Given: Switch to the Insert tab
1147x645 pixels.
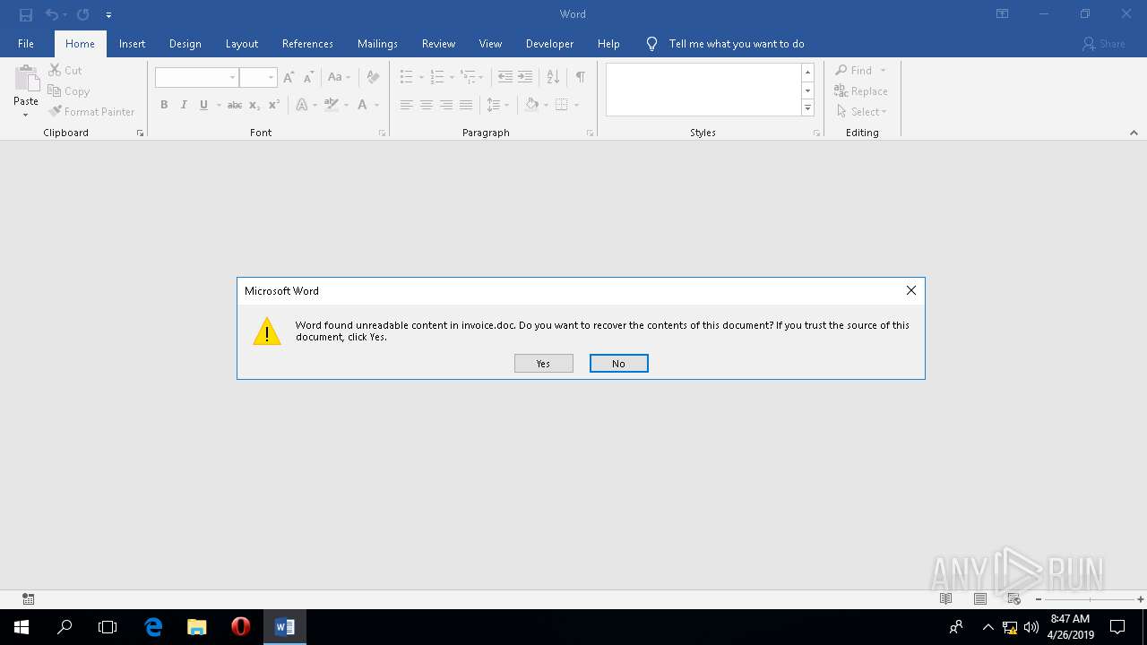Looking at the screenshot, I should 132,44.
